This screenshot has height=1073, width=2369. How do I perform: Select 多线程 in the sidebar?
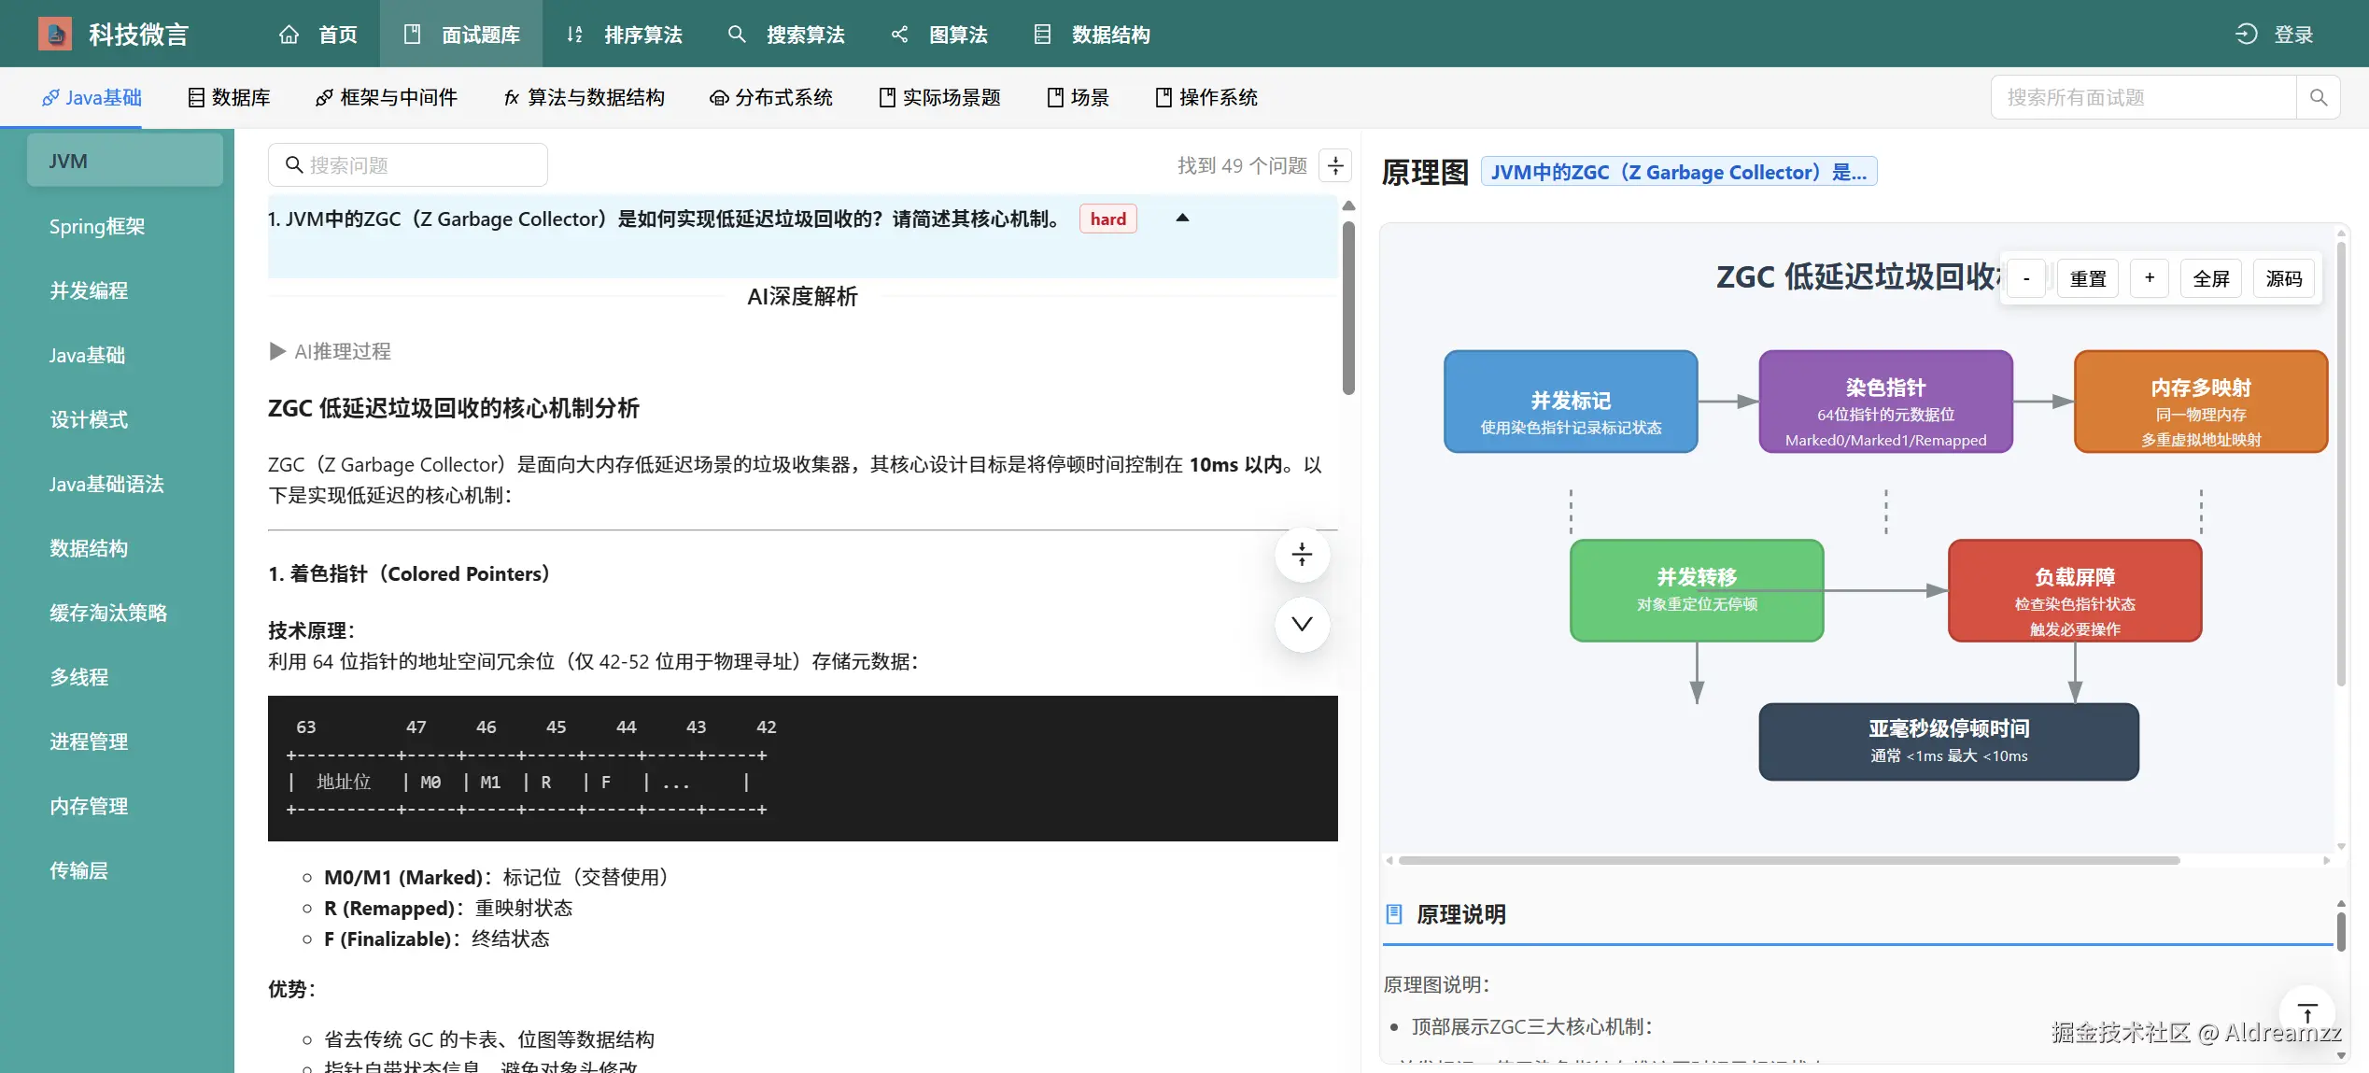[124, 677]
